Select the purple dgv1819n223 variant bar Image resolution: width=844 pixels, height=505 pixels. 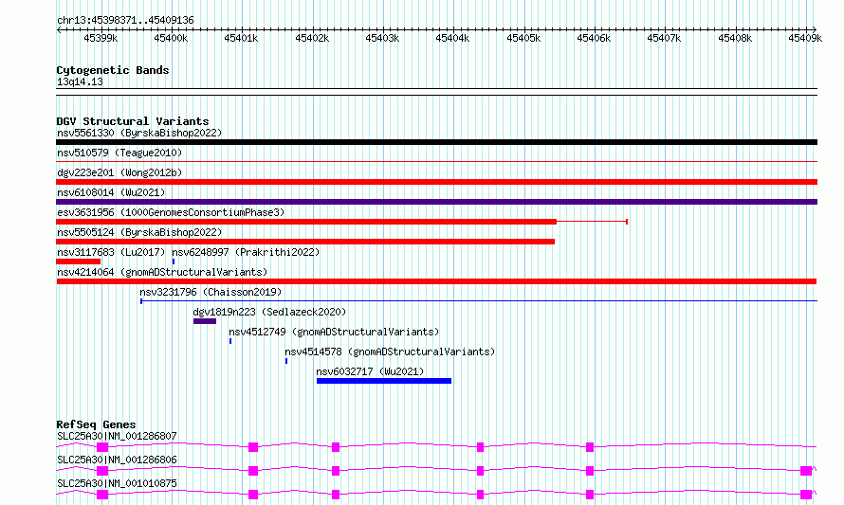click(x=205, y=321)
